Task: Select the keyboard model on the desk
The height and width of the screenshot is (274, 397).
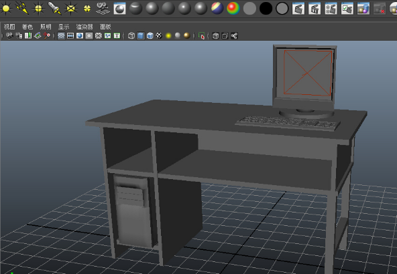Action: (288, 123)
